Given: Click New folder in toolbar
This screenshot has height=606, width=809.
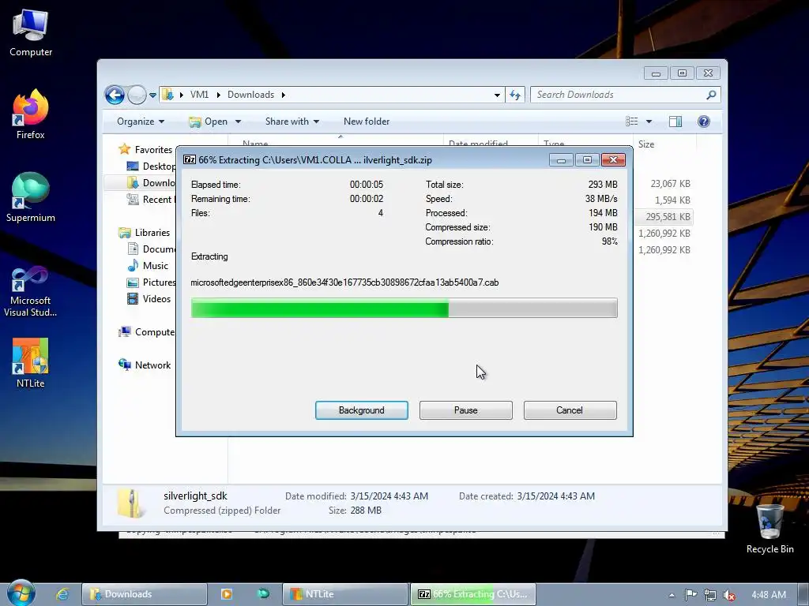Looking at the screenshot, I should point(367,122).
